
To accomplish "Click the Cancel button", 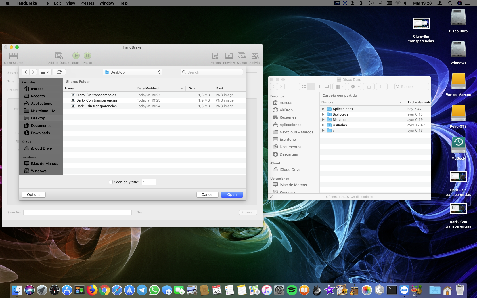I will coord(207,195).
